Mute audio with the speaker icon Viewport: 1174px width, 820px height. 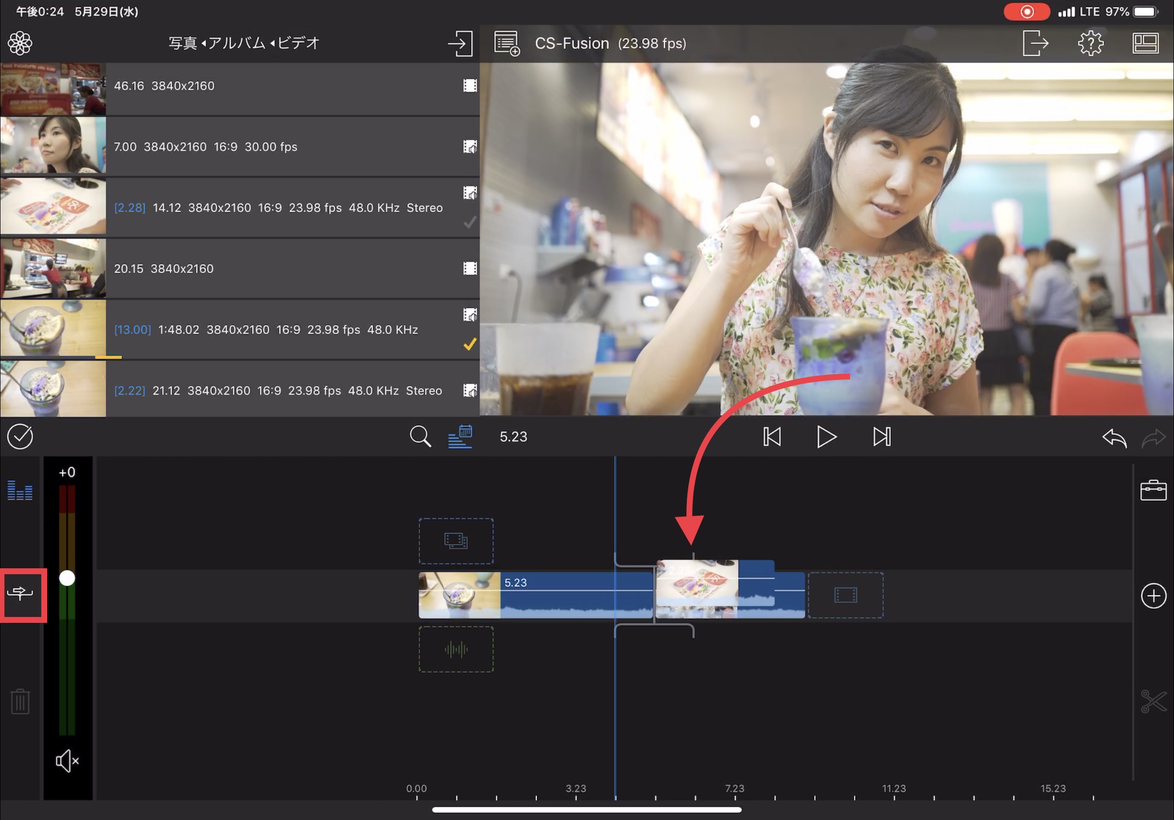tap(67, 761)
